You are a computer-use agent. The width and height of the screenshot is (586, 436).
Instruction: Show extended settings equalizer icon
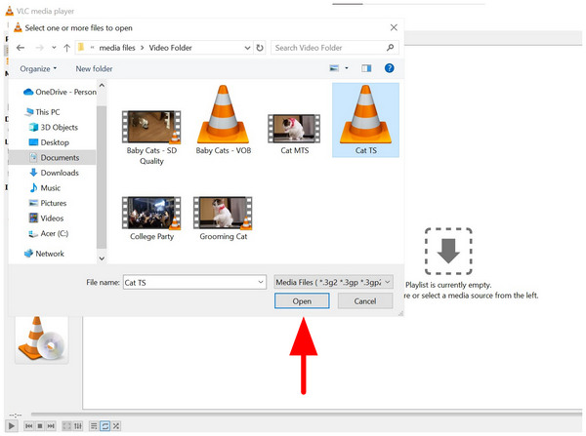pos(78,426)
